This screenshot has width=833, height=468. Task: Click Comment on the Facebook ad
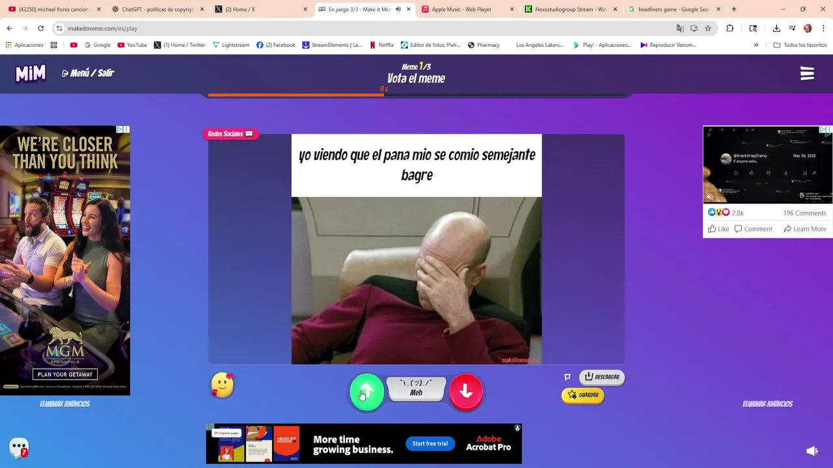(x=754, y=229)
